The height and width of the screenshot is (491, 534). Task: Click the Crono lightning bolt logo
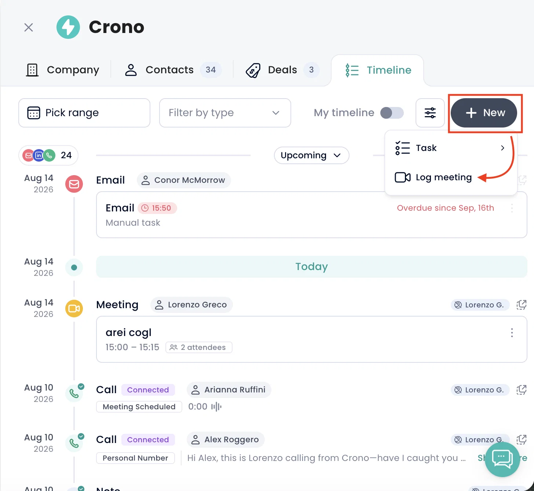68,27
